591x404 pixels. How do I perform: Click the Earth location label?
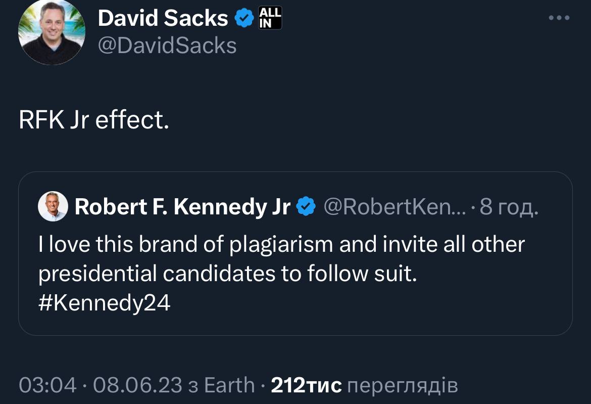pos(229,385)
